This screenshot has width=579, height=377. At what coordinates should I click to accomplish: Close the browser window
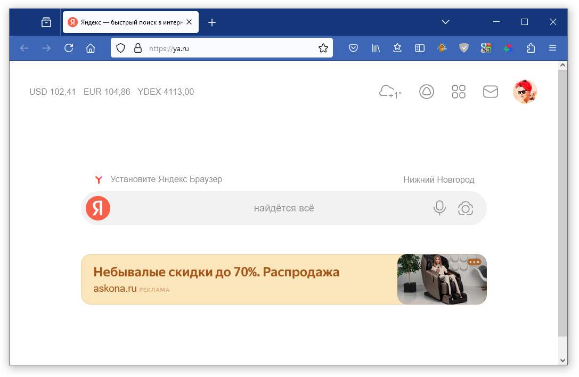coord(553,22)
